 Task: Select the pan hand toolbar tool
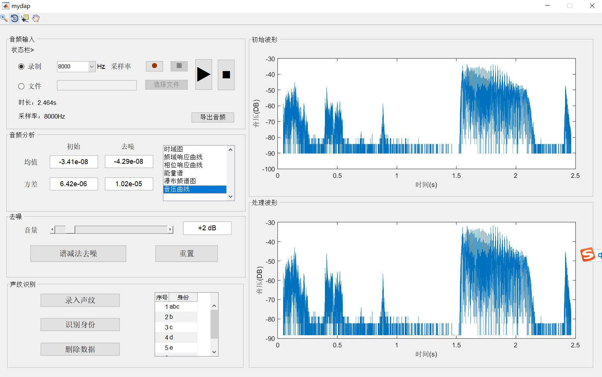coord(36,18)
